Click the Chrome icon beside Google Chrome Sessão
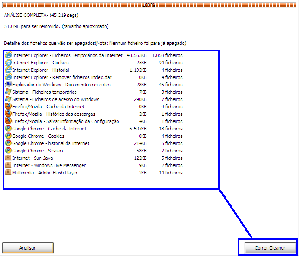 [8, 151]
